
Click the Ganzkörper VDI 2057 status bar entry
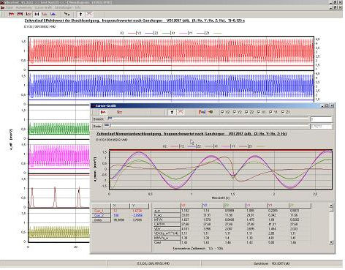point(272,263)
